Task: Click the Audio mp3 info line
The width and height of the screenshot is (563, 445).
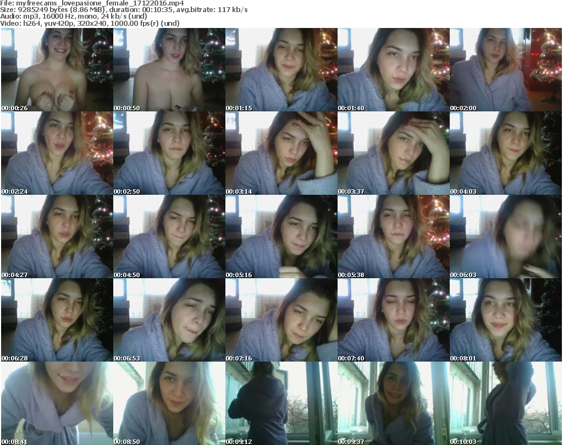Action: (74, 16)
